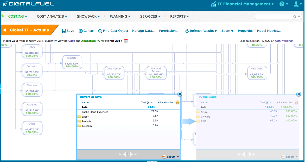305x162 pixels.
Task: Select the Help Desk cost node
Action: (x=257, y=73)
